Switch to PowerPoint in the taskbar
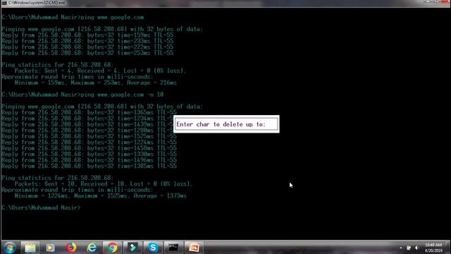This screenshot has width=451, height=254. pyautogui.click(x=194, y=248)
